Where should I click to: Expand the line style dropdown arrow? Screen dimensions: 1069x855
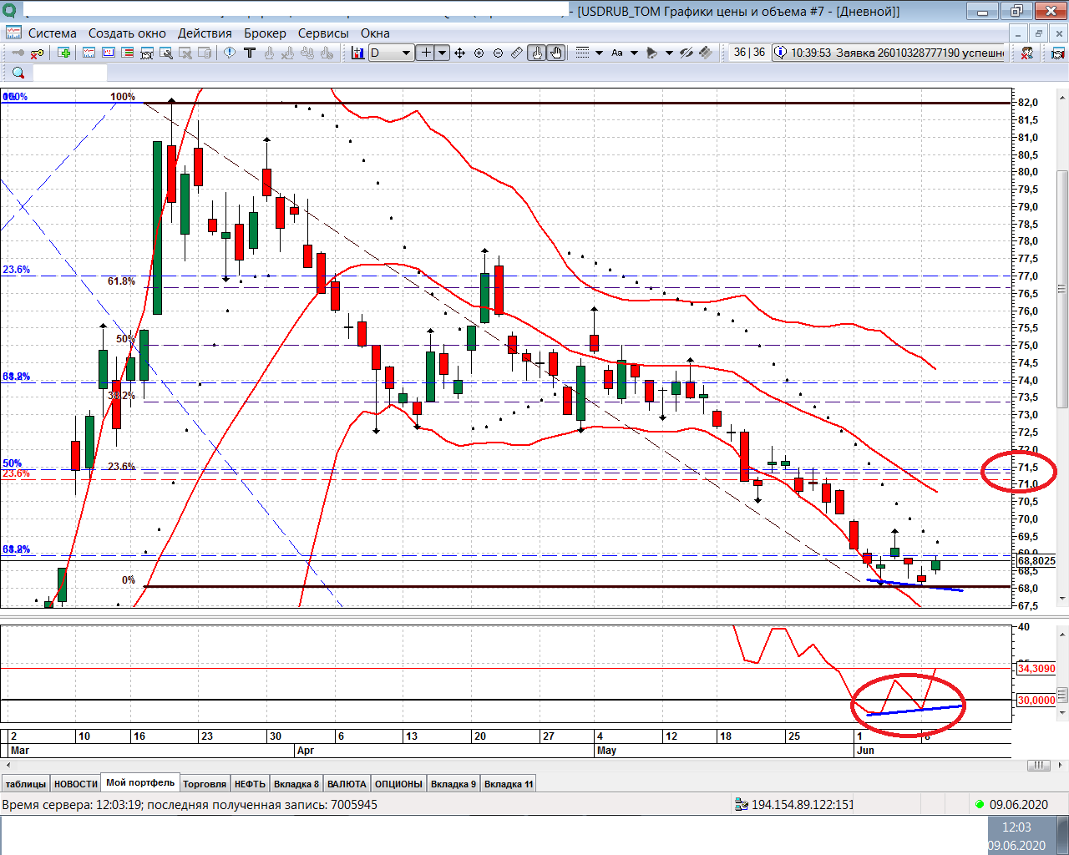tap(599, 53)
